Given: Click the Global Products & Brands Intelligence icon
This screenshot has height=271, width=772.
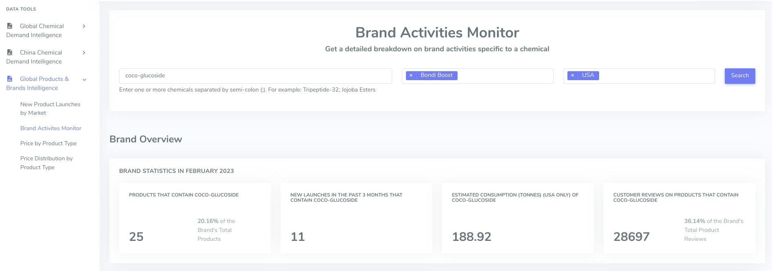Looking at the screenshot, I should coord(10,79).
